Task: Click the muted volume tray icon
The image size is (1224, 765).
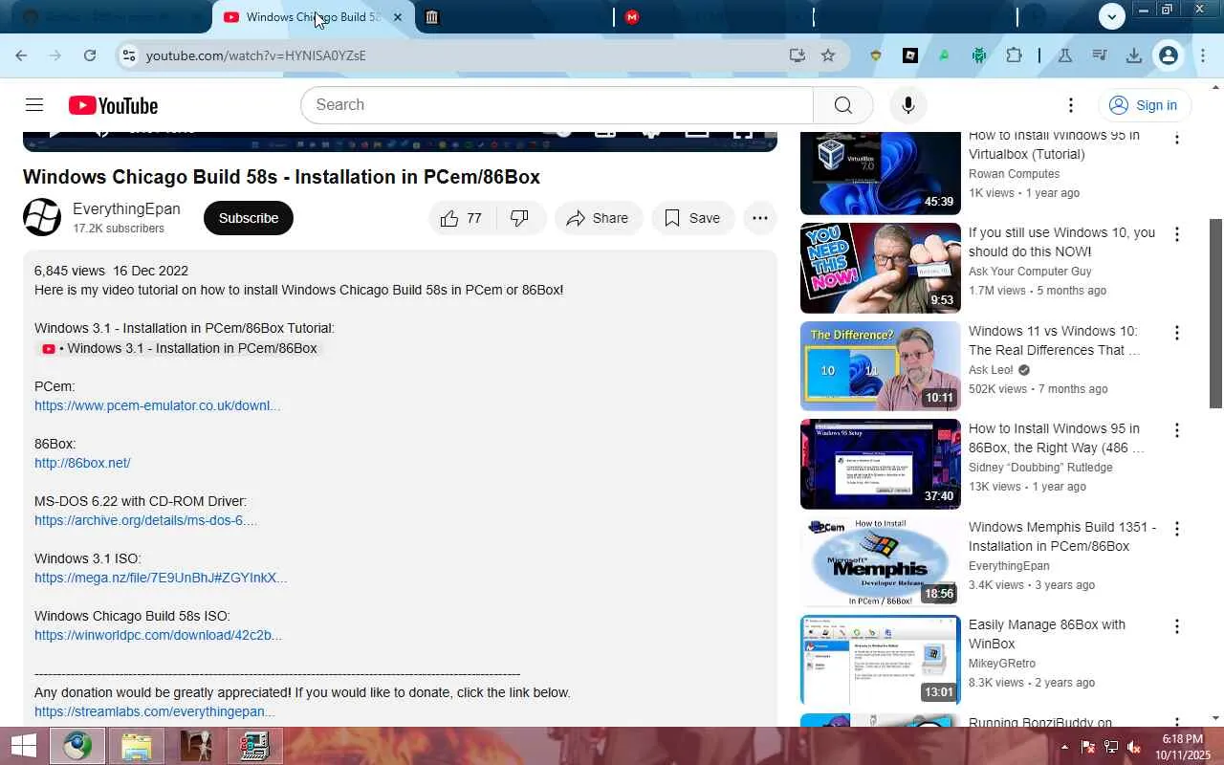Action: tap(1134, 747)
